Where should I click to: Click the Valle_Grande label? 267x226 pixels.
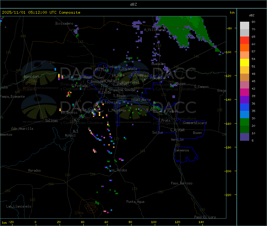click(88, 110)
